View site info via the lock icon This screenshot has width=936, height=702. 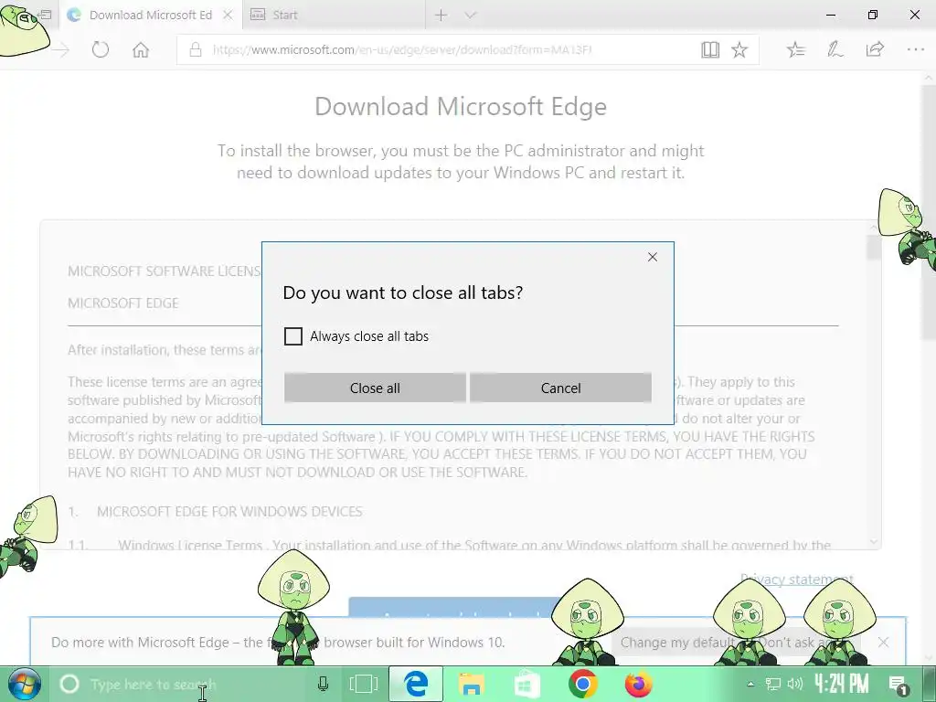(196, 49)
